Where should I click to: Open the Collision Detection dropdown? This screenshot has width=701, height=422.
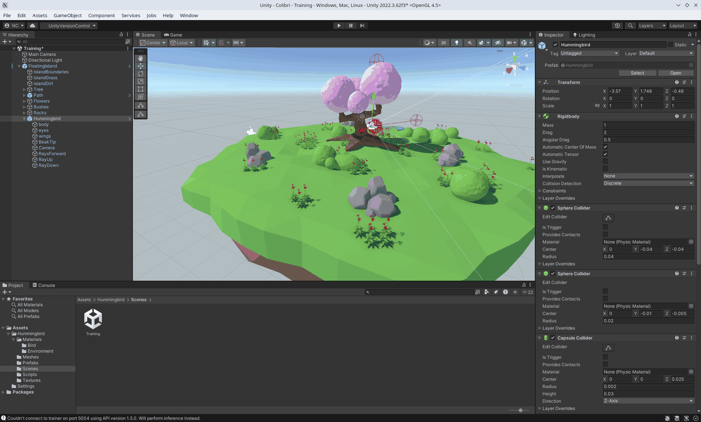pos(648,183)
